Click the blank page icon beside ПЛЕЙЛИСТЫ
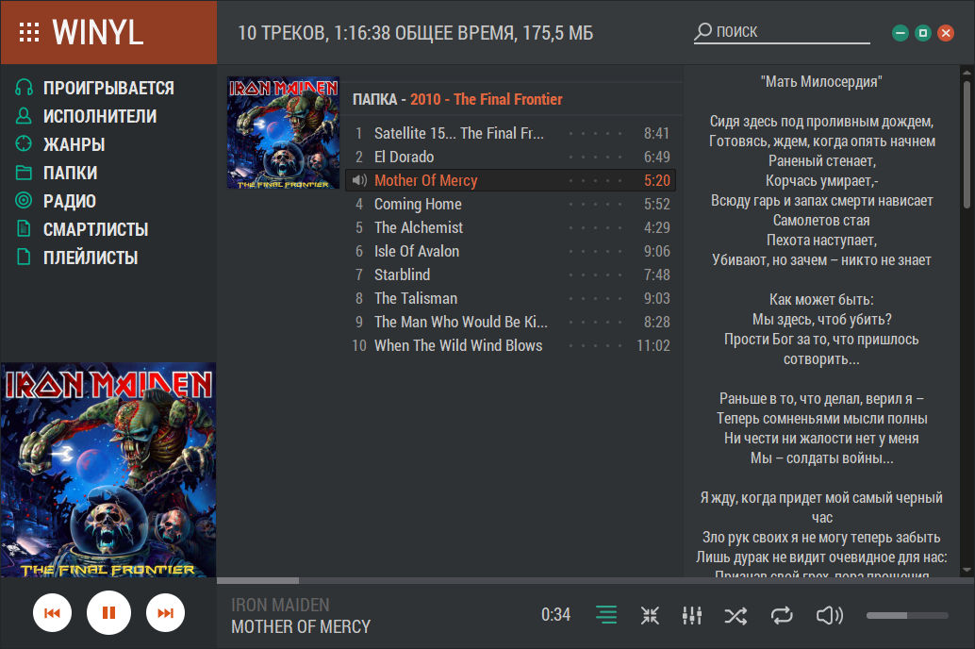The image size is (975, 649). pos(24,257)
